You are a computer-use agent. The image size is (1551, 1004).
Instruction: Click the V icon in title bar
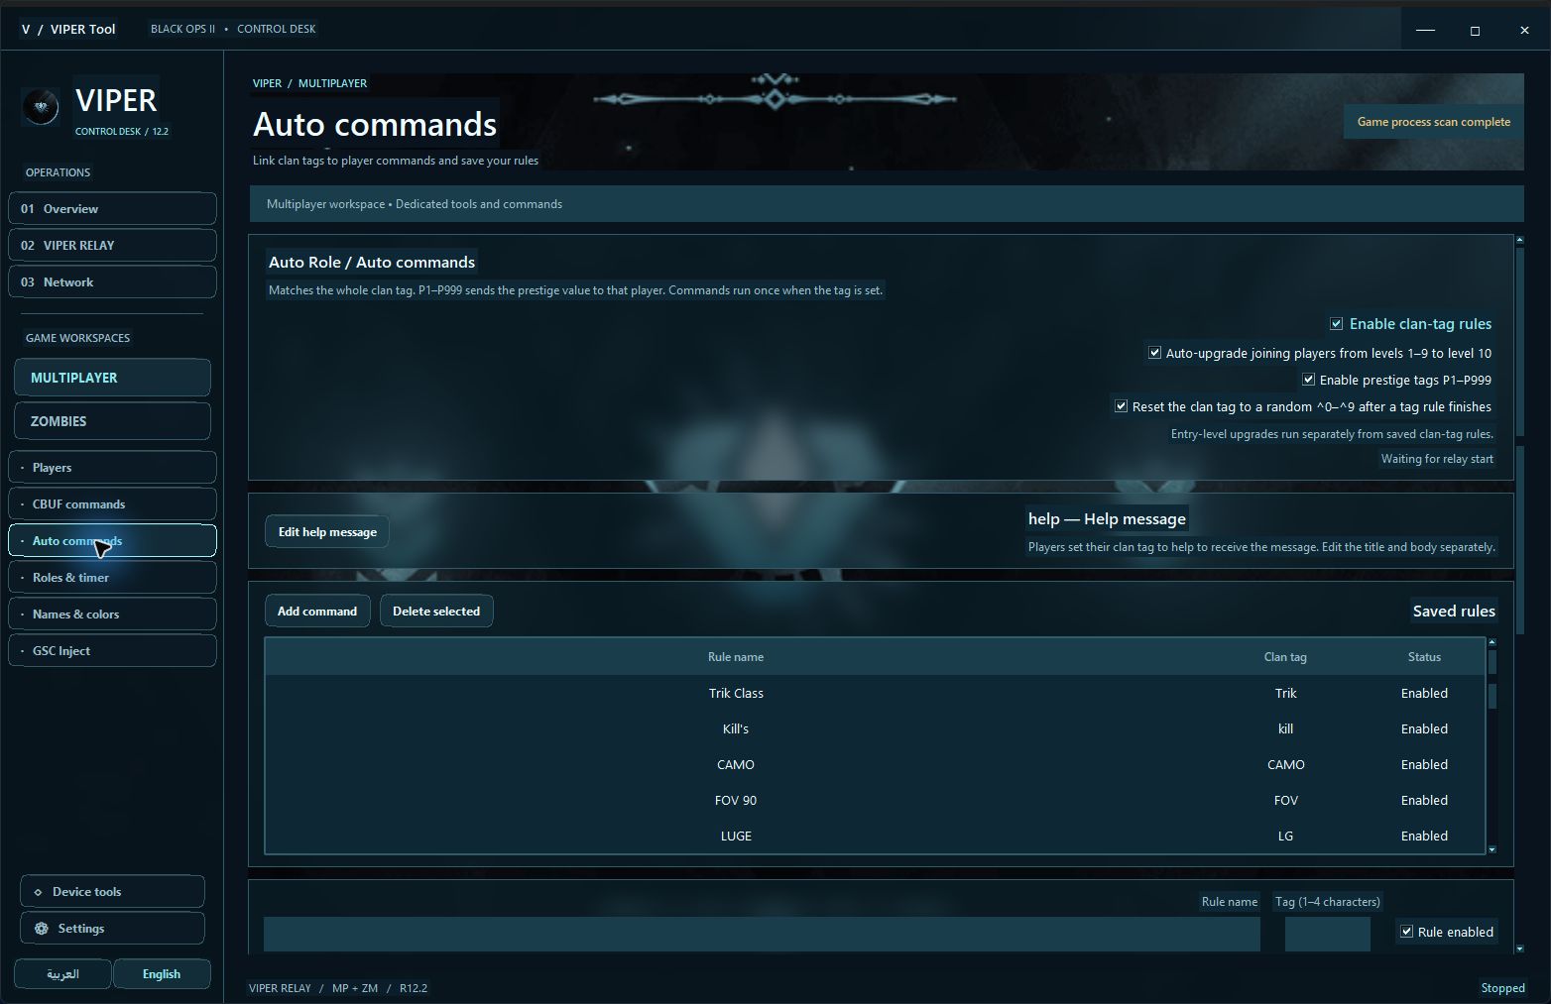[26, 29]
